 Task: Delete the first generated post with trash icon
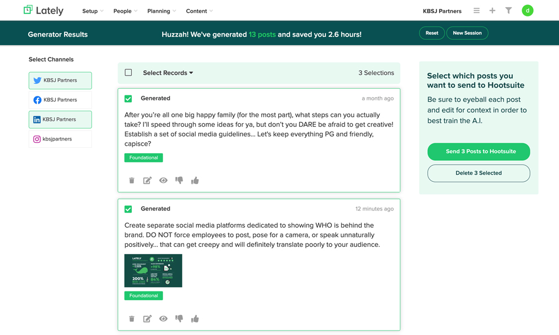(x=132, y=180)
